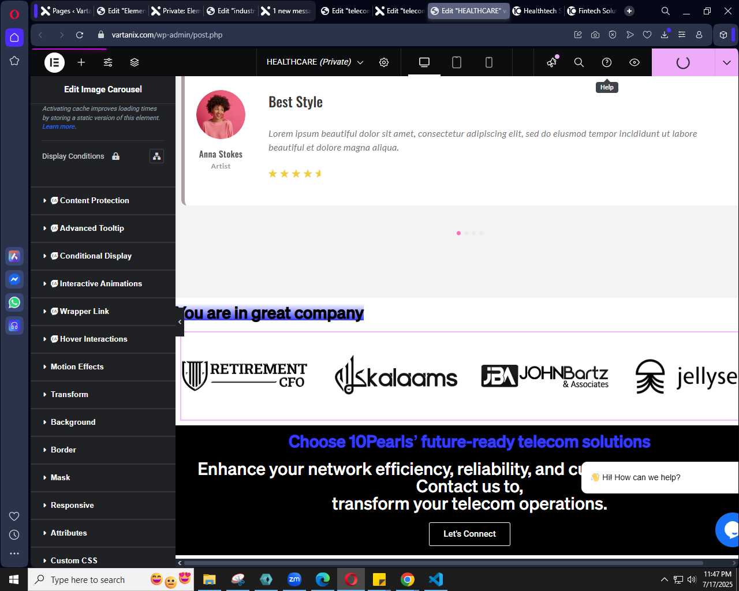Open the Structure layers icon
This screenshot has width=739, height=591.
click(135, 62)
